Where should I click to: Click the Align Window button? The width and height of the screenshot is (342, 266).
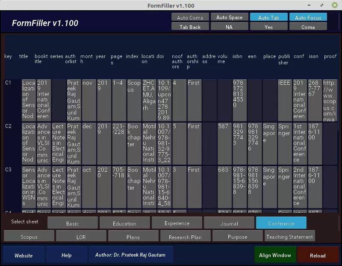[275, 255]
